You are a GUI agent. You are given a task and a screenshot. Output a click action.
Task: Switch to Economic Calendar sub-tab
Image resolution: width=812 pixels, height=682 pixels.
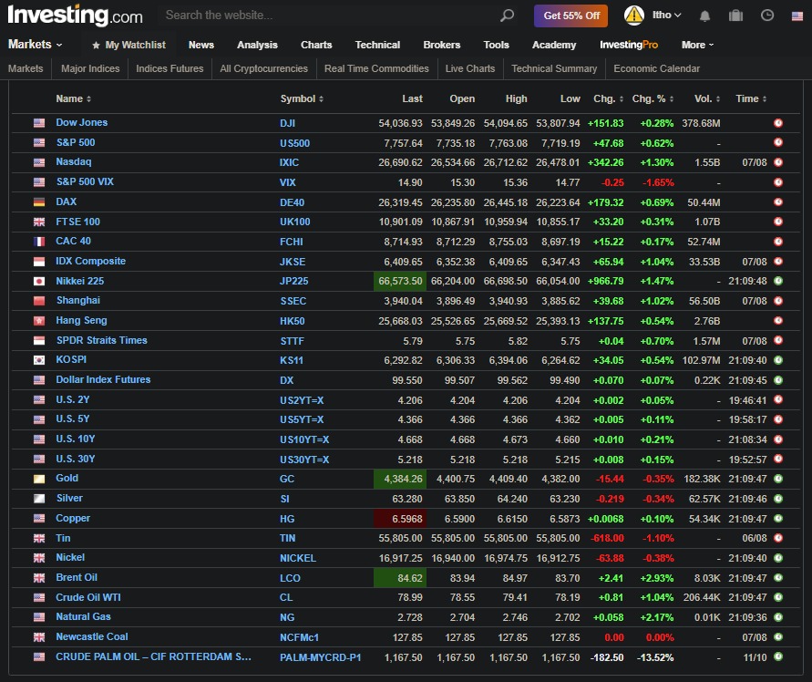tap(656, 68)
